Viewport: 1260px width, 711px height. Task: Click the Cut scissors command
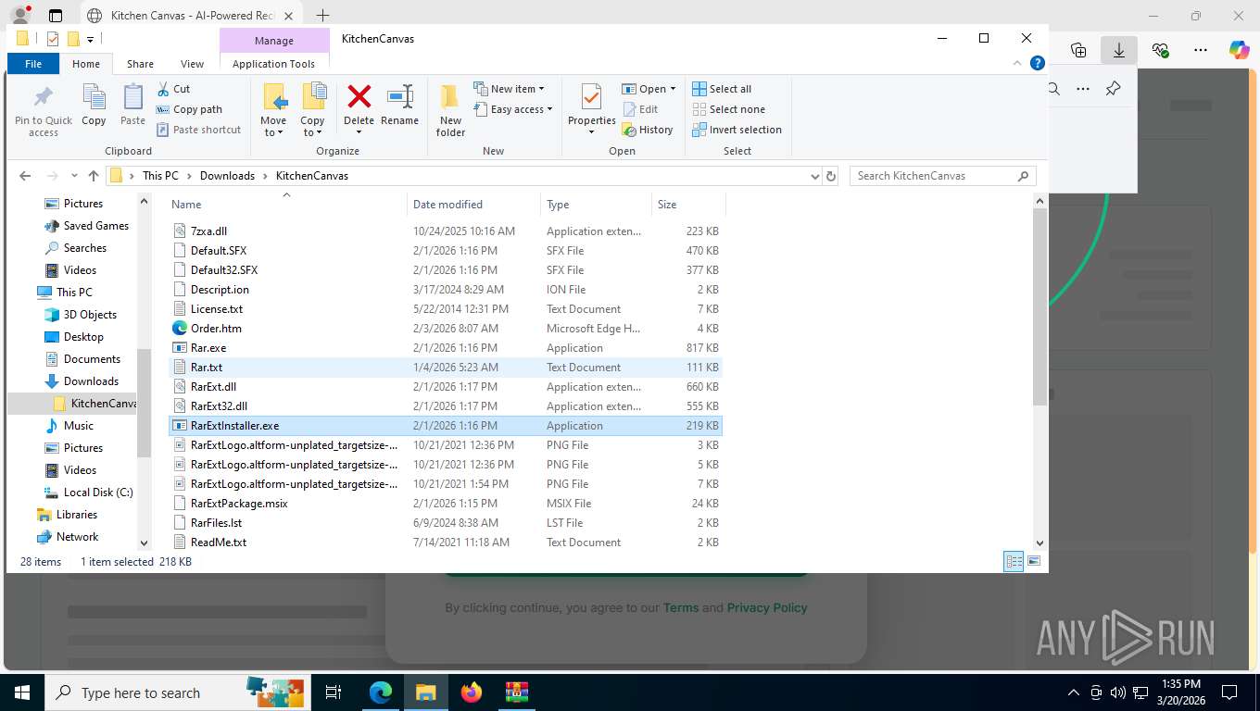(173, 89)
